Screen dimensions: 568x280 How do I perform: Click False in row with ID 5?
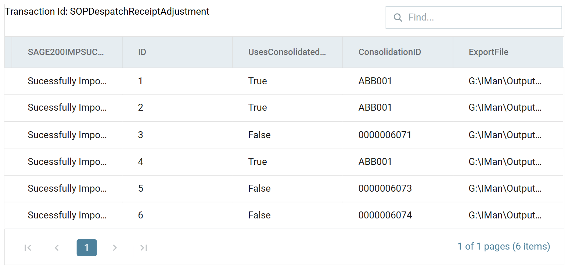pyautogui.click(x=259, y=188)
